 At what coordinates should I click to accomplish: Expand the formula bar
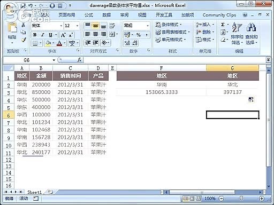[x=268, y=60]
